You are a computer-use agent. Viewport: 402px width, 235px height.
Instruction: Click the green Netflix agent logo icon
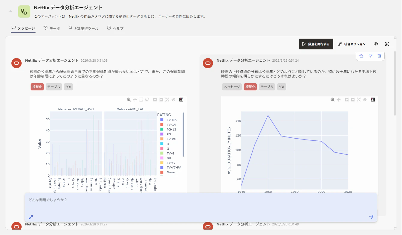point(24,11)
